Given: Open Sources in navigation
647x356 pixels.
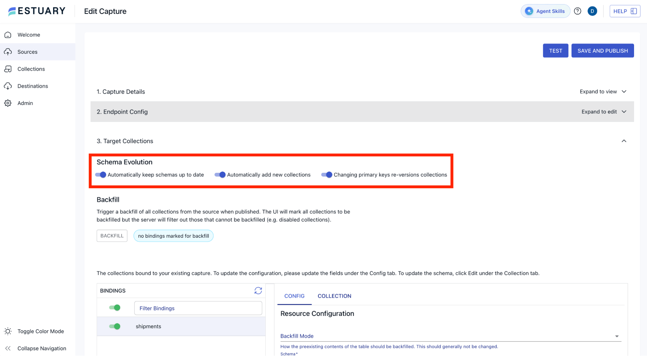Looking at the screenshot, I should coord(38,52).
